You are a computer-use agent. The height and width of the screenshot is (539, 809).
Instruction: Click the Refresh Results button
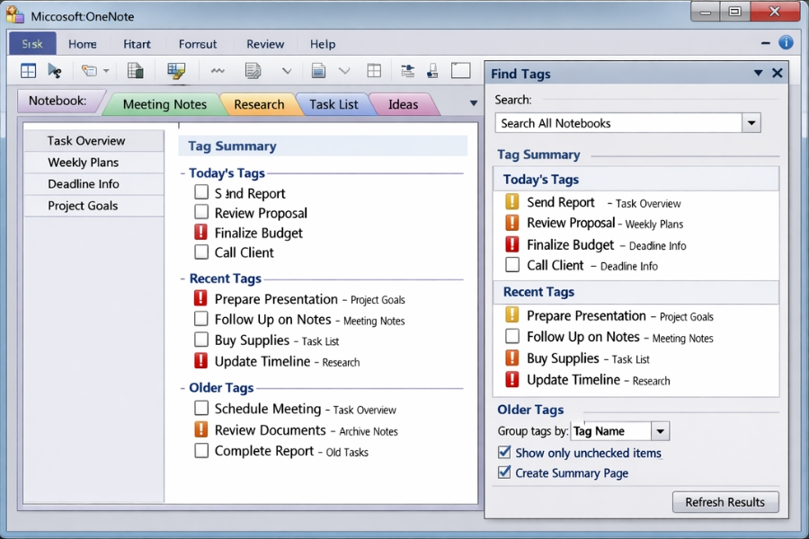[725, 502]
